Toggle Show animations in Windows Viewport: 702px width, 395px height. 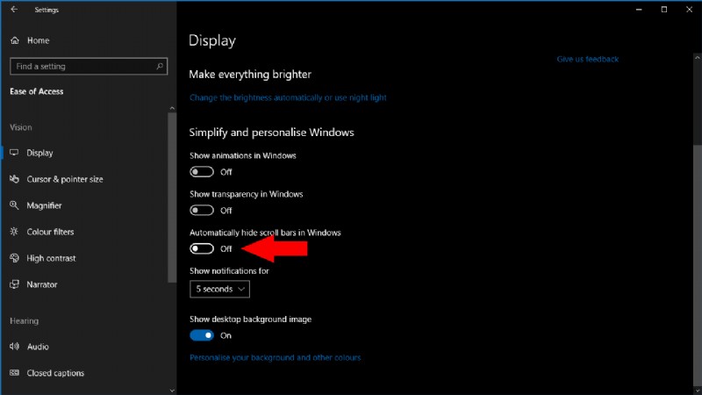(202, 172)
